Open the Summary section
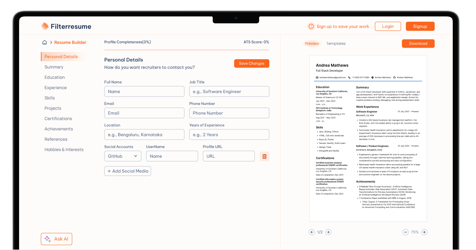The image size is (476, 250). [54, 67]
